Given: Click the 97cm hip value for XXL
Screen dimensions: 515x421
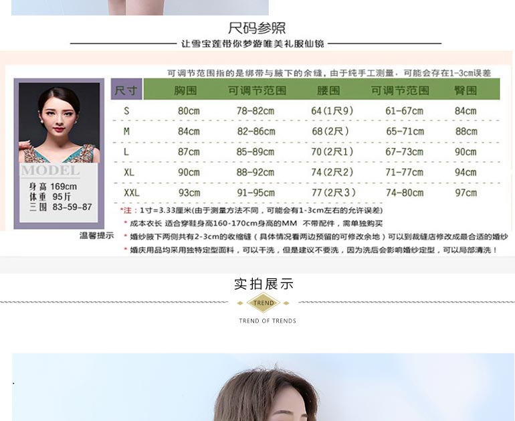Looking at the screenshot, I should pyautogui.click(x=466, y=193).
